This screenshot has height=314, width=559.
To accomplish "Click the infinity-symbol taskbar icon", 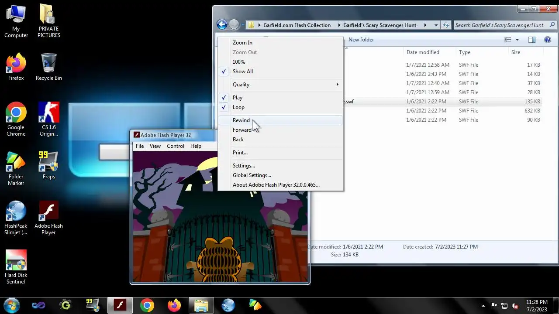I will (38, 305).
